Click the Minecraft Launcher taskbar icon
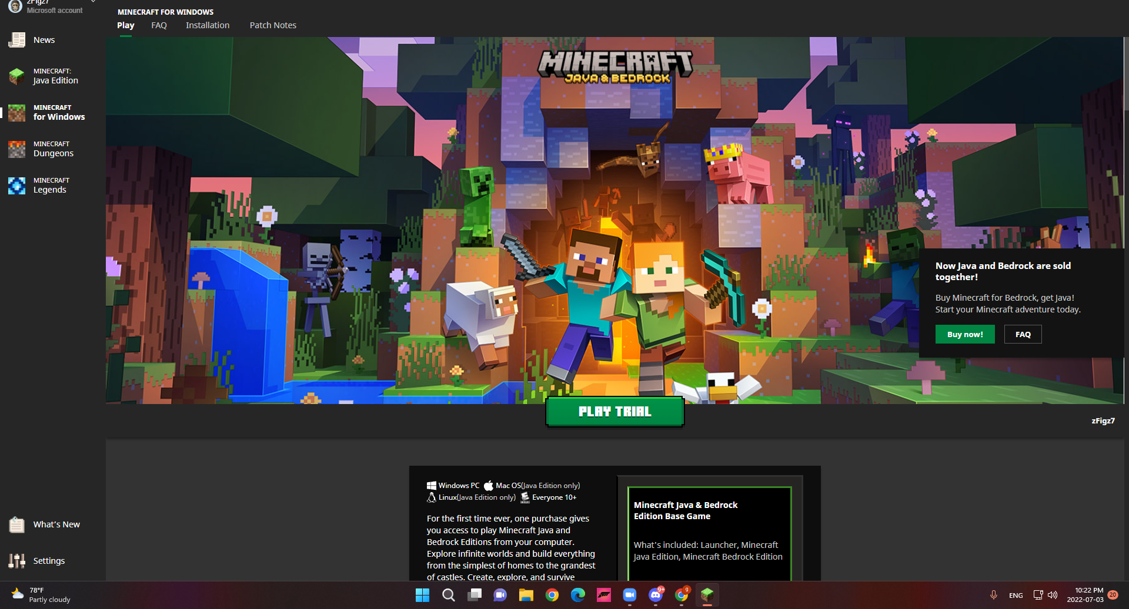 [707, 595]
